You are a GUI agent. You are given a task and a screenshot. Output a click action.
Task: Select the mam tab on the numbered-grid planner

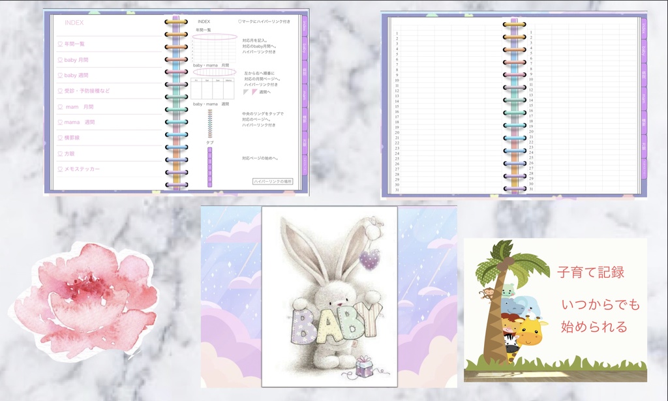point(644,98)
